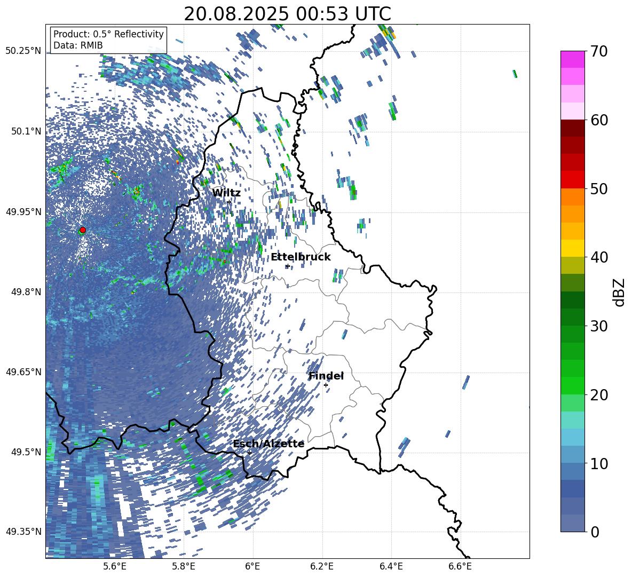Viewport: 632px width, 577px height.
Task: Click the dBZ colorbar axis label
Action: point(620,292)
